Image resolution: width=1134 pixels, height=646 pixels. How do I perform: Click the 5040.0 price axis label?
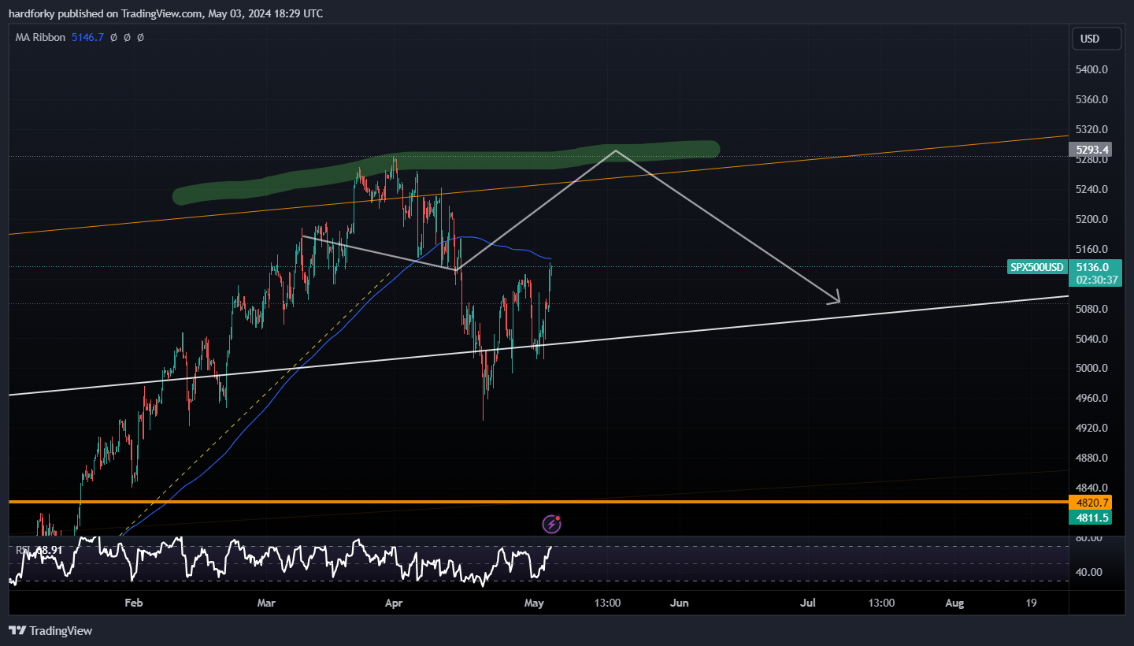(x=1091, y=339)
